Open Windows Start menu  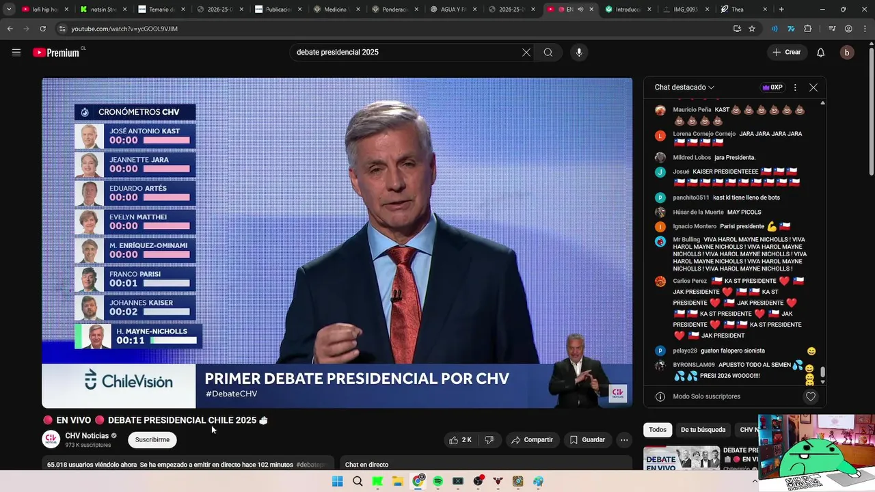pyautogui.click(x=337, y=481)
